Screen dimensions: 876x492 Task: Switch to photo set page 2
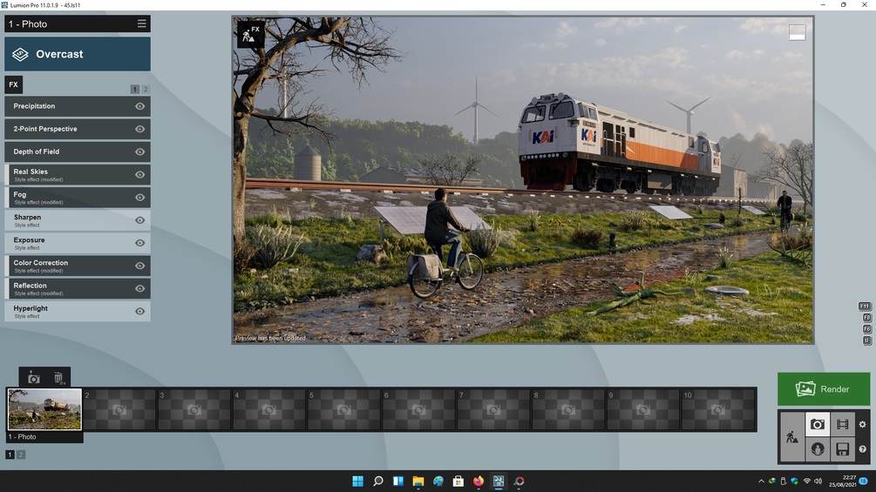click(21, 455)
